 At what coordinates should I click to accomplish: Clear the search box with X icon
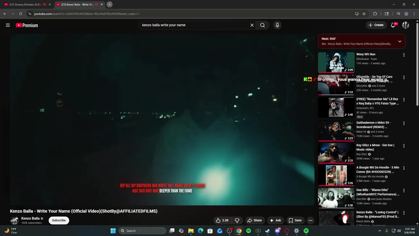click(252, 25)
